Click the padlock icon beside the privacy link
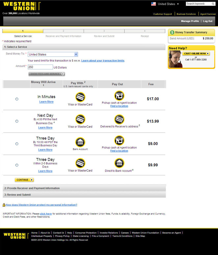 coord(4,205)
